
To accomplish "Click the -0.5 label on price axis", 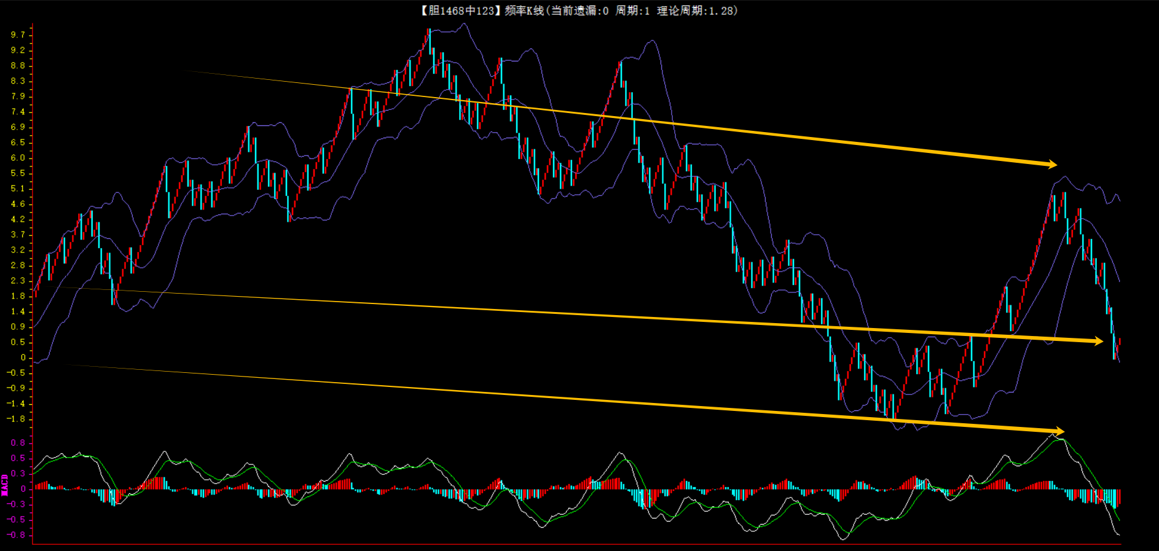I will point(17,373).
